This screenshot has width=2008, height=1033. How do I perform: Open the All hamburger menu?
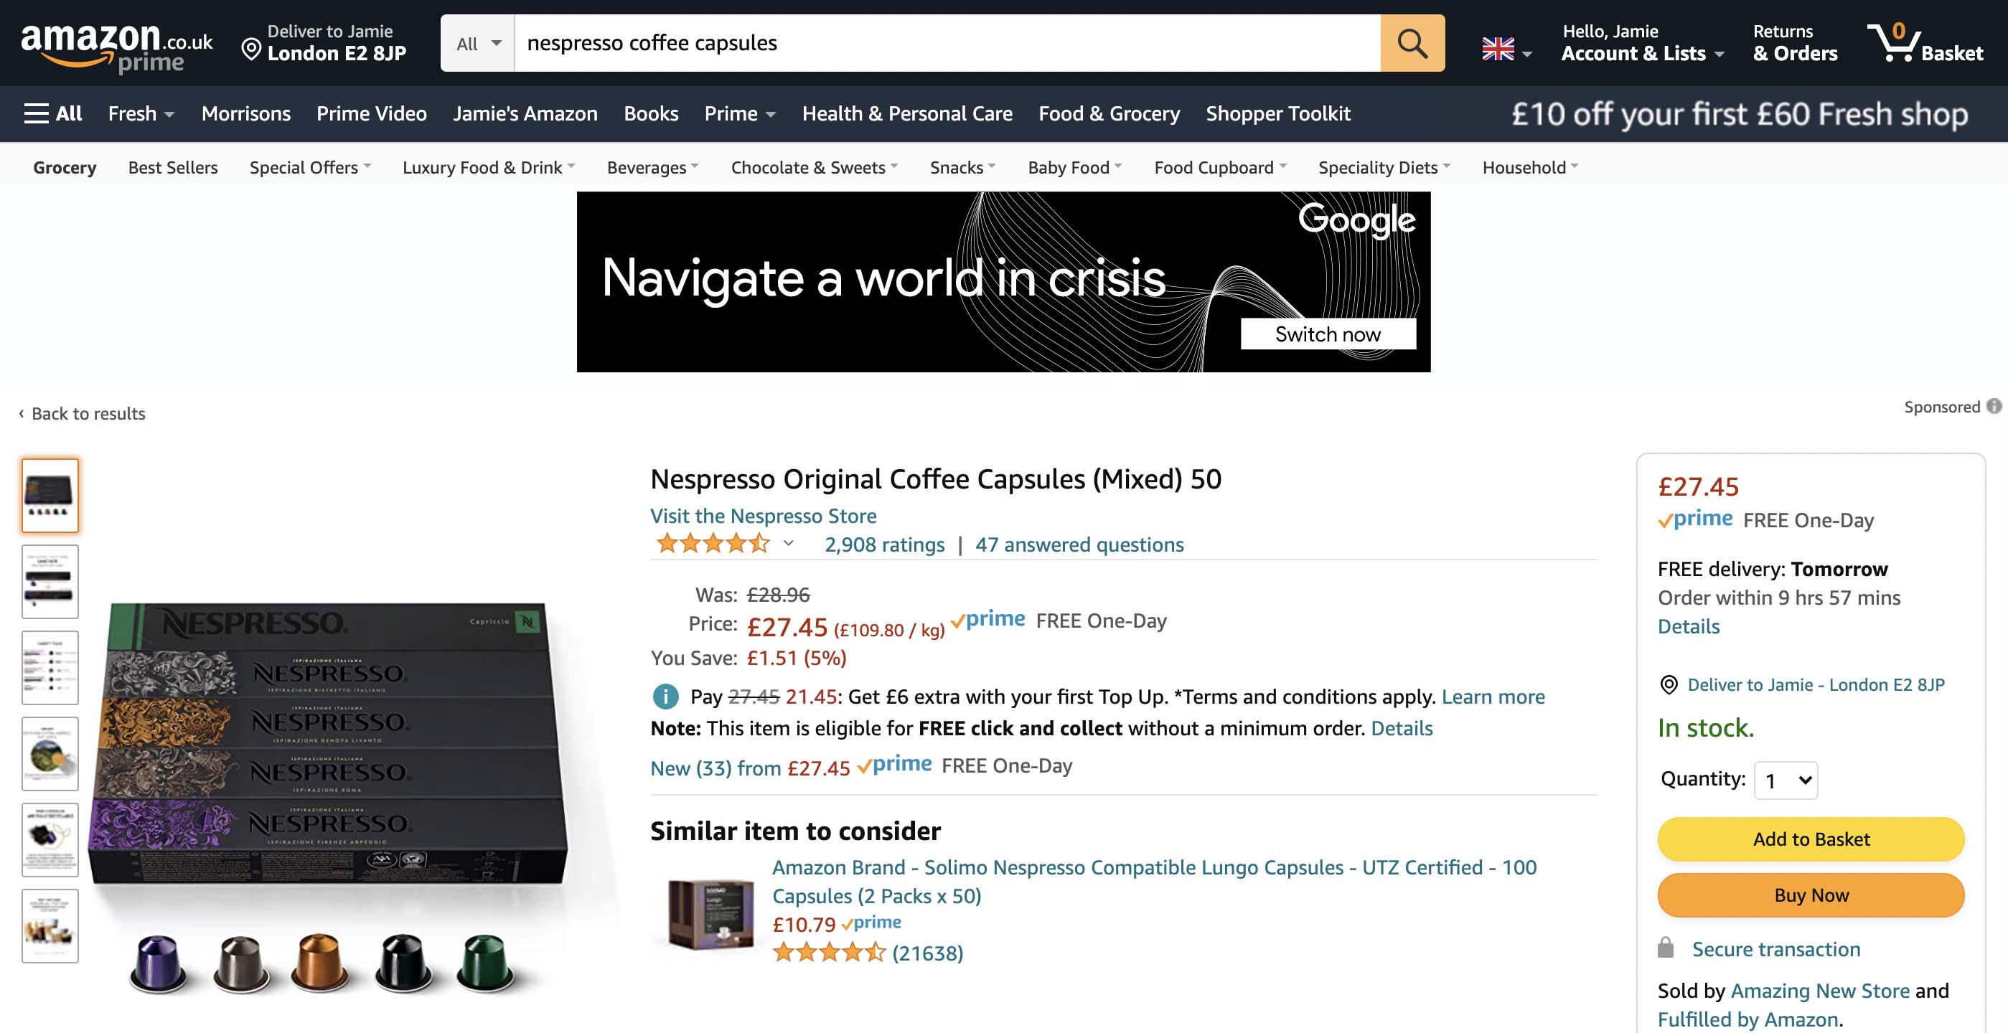tap(52, 114)
